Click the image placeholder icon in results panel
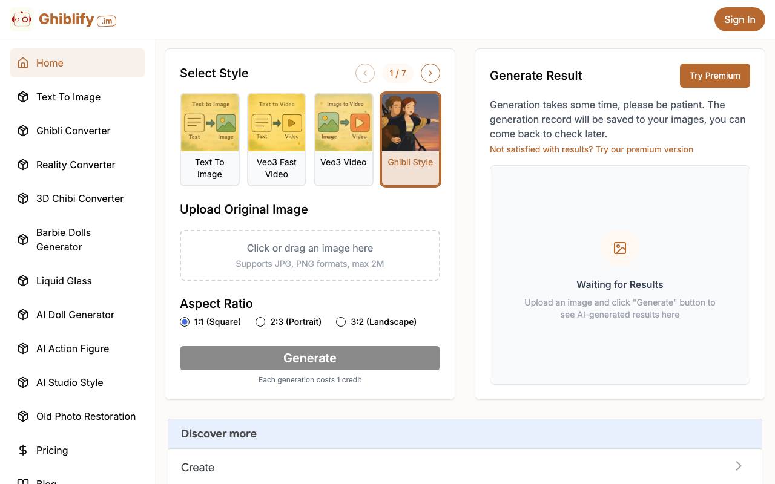Screen dimensions: 775x484 pos(620,248)
